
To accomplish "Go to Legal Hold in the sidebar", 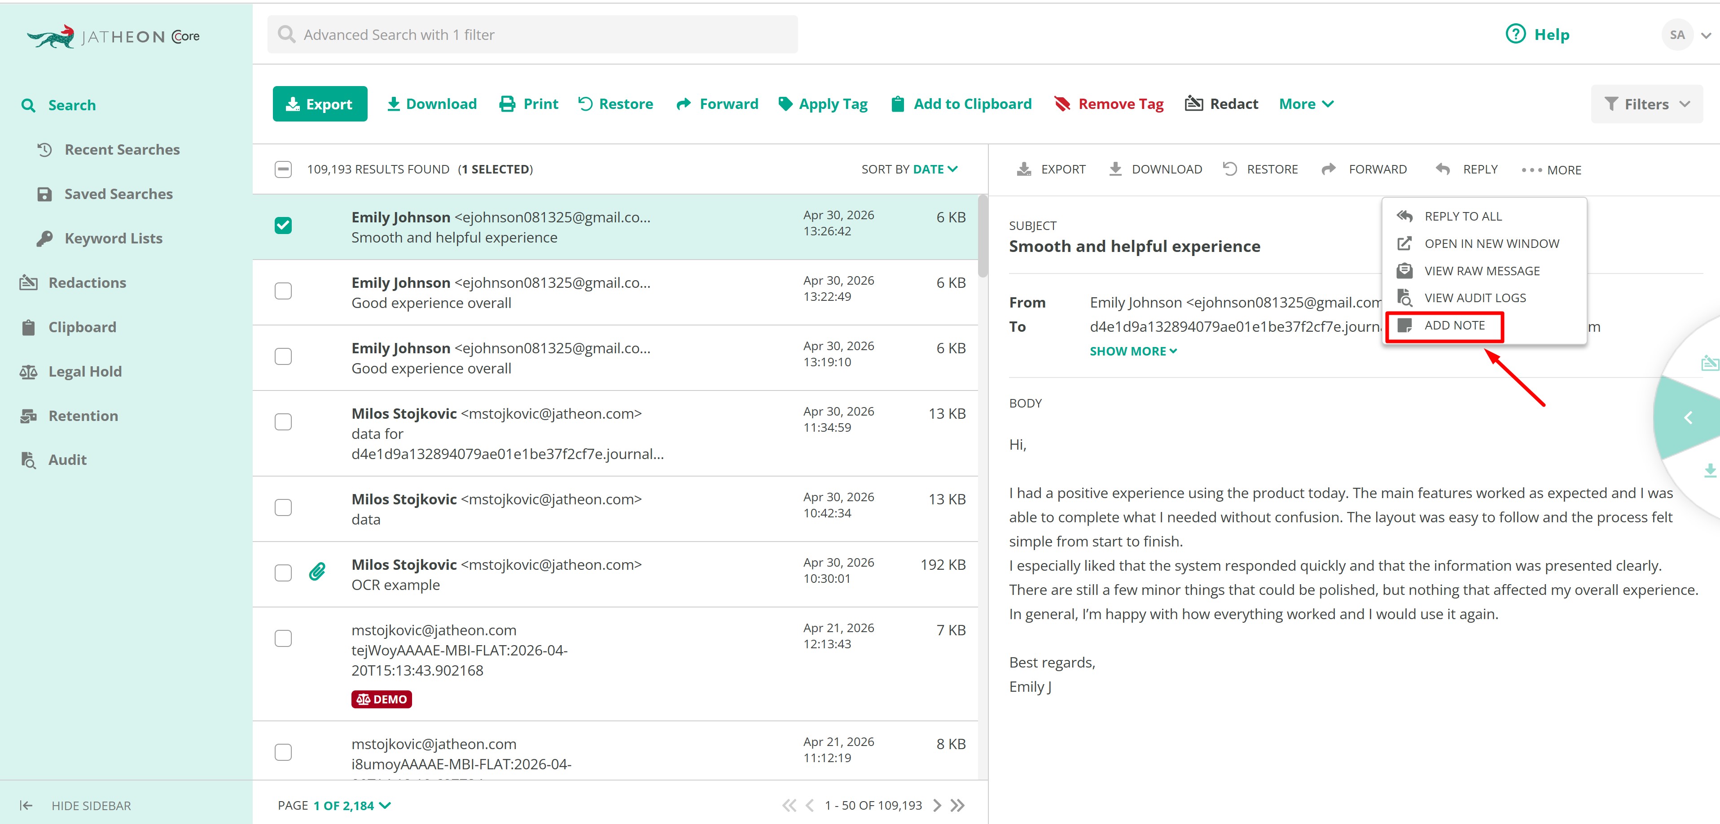I will tap(71, 371).
